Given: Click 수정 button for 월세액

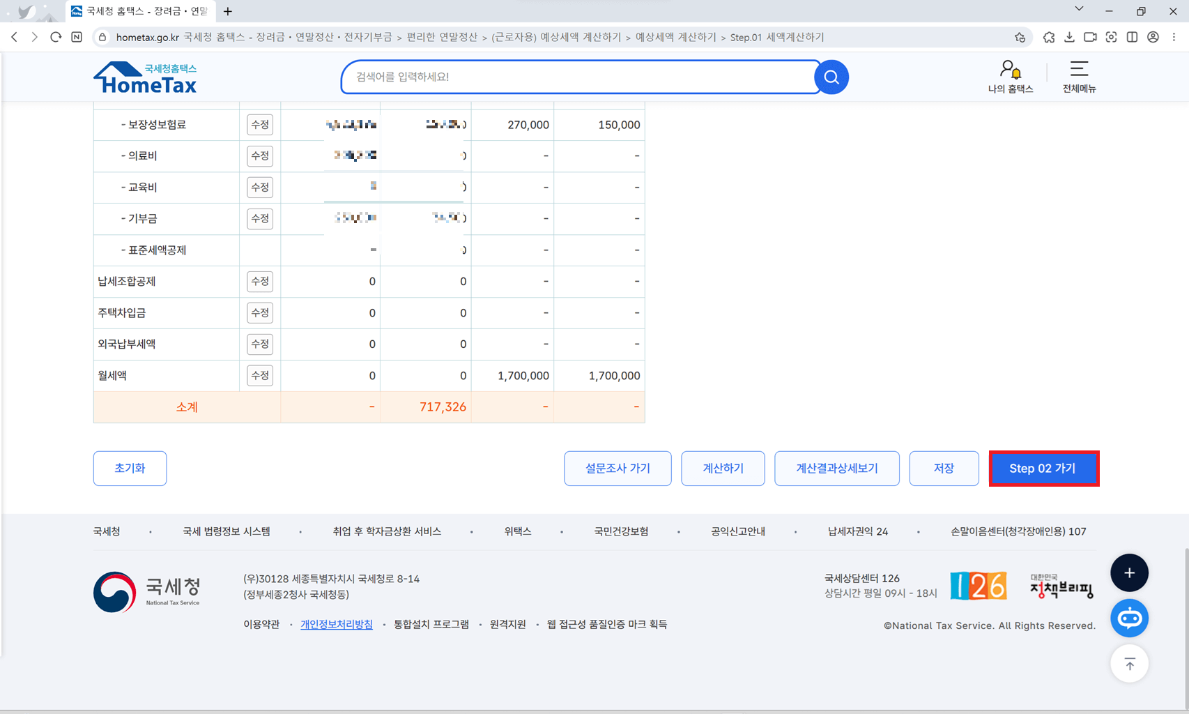Looking at the screenshot, I should (260, 376).
